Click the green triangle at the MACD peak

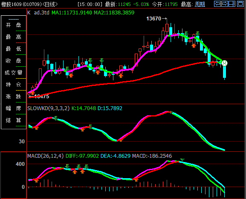pyautogui.click(x=182, y=160)
